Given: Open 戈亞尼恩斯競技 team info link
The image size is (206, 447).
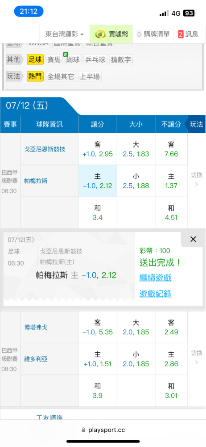Looking at the screenshot, I should [45, 149].
